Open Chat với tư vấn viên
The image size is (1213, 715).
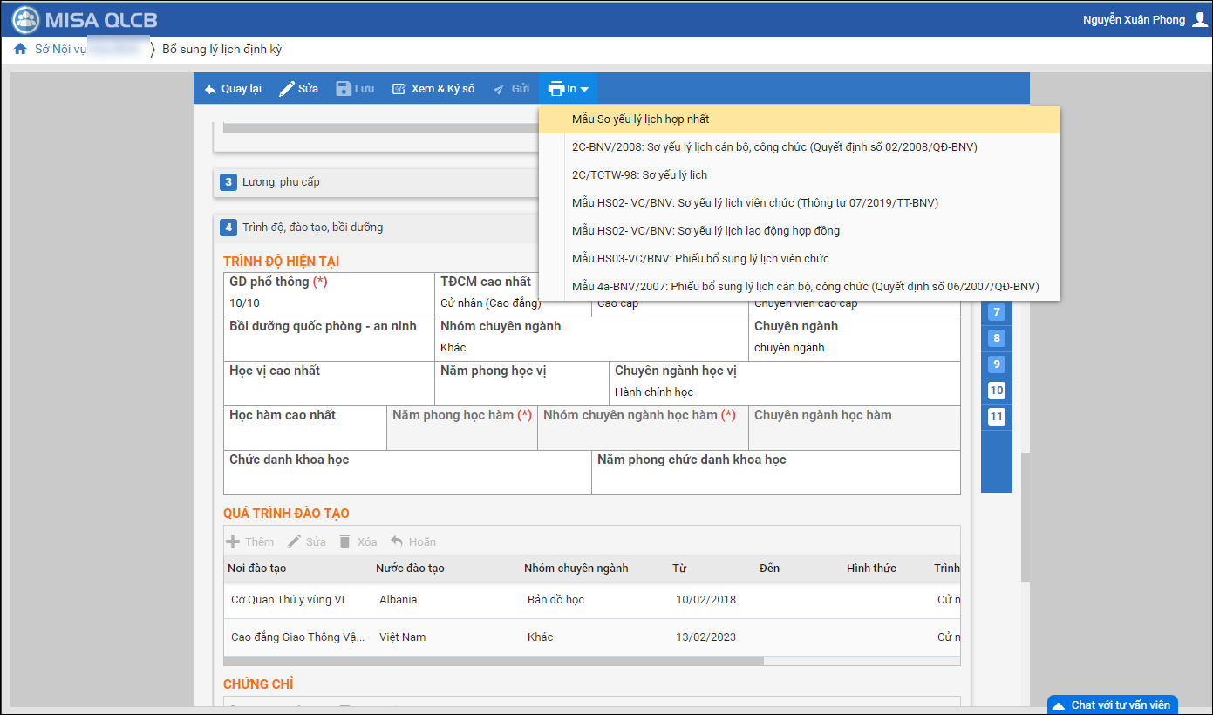tap(1113, 705)
